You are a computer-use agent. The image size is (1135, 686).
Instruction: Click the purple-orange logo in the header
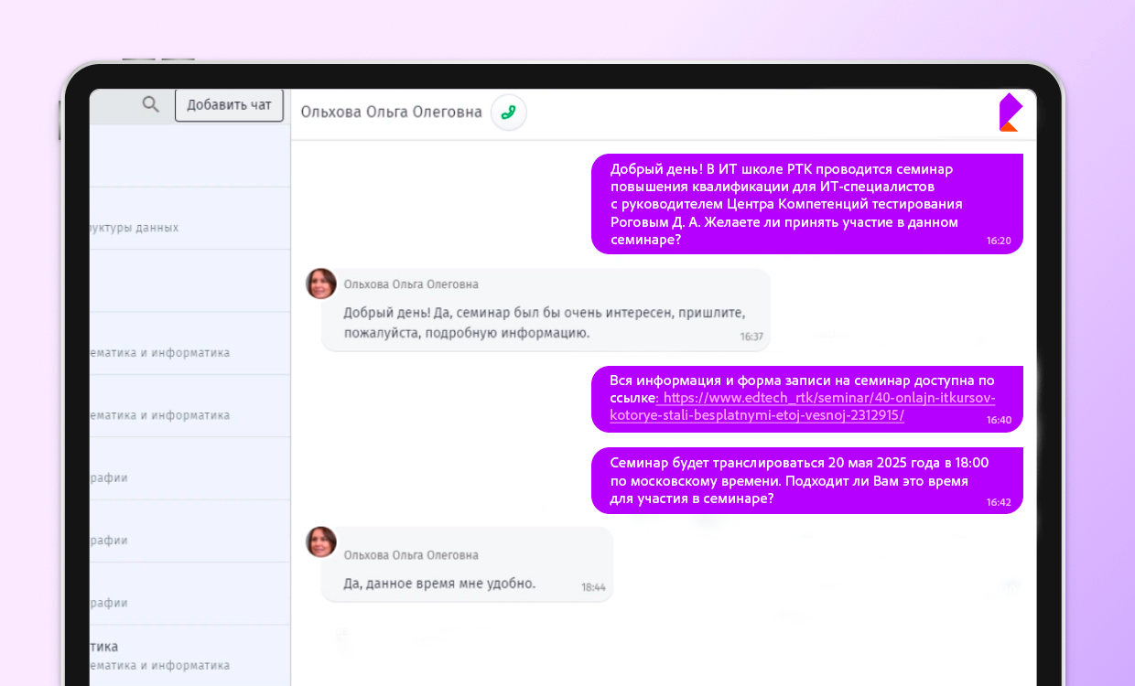tap(1010, 113)
